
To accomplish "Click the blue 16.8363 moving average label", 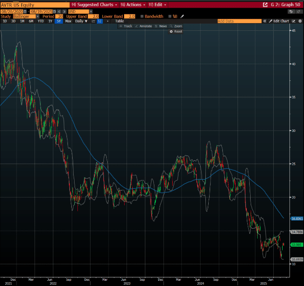I will tap(297, 218).
